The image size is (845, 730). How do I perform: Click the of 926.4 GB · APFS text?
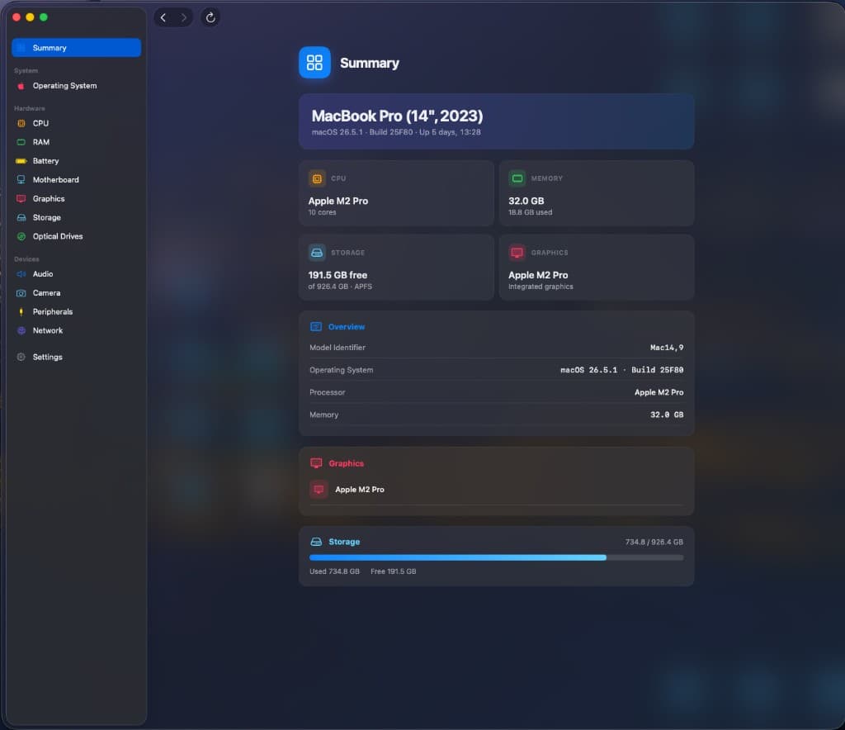pyautogui.click(x=340, y=287)
